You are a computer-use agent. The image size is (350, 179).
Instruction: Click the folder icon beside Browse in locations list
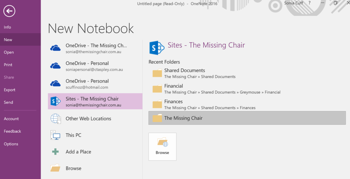[55, 168]
